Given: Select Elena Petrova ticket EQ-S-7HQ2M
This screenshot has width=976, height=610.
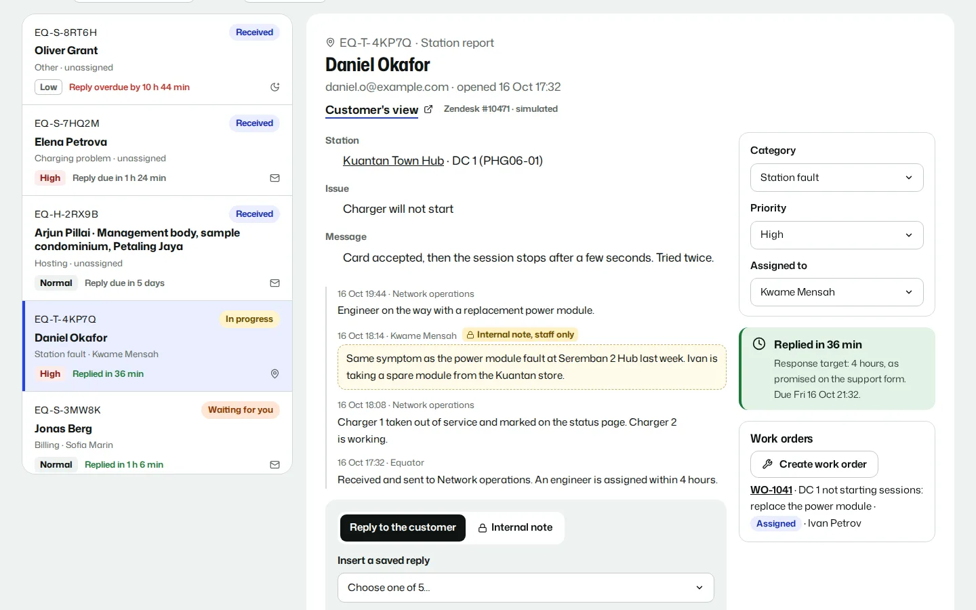Looking at the screenshot, I should tap(157, 150).
